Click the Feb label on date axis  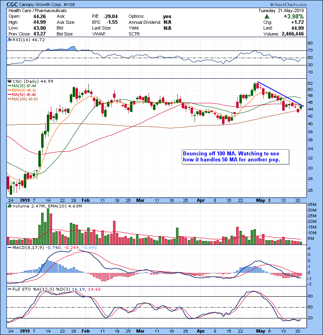tap(85, 200)
